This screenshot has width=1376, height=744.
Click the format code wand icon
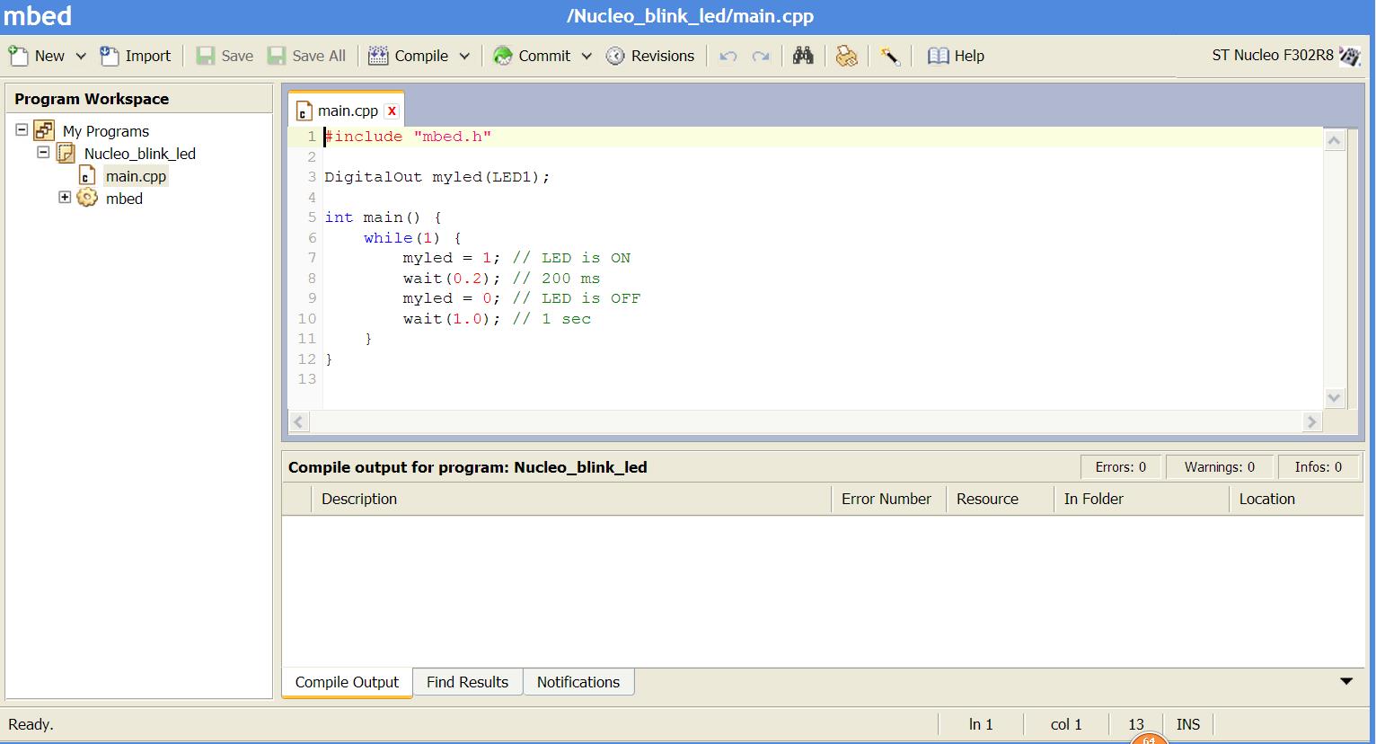(x=890, y=56)
